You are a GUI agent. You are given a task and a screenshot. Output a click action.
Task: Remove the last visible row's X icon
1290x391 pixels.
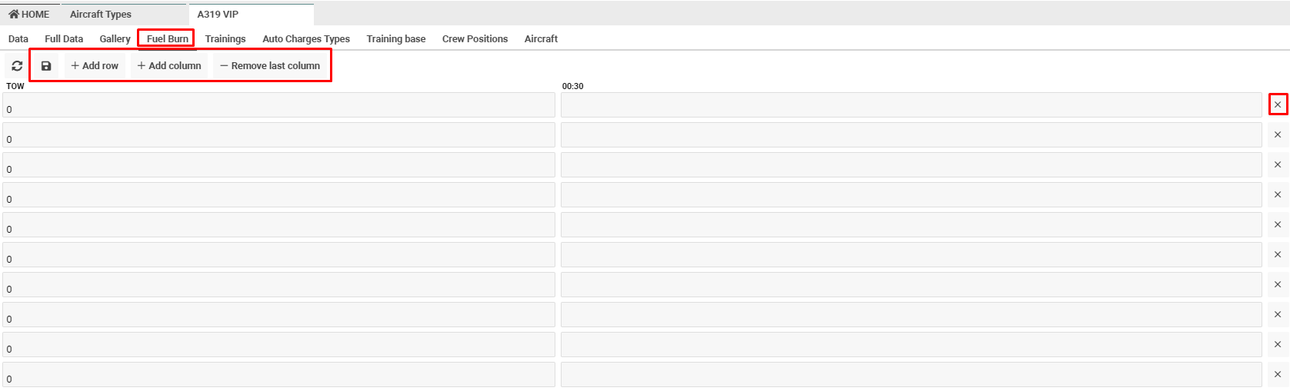point(1278,374)
